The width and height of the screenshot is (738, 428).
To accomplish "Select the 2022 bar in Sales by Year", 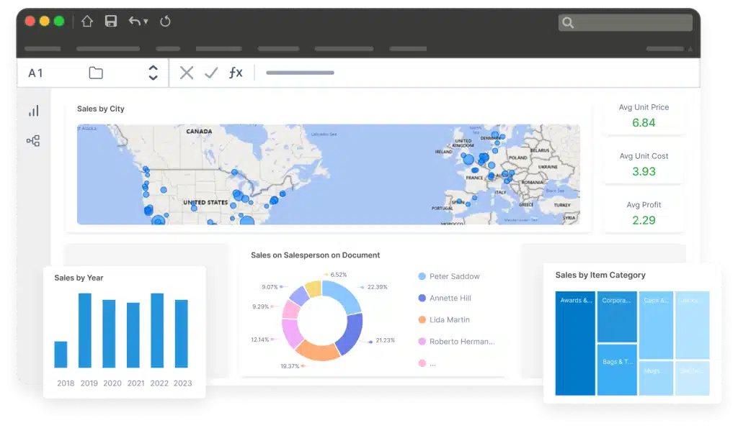I will tap(157, 330).
